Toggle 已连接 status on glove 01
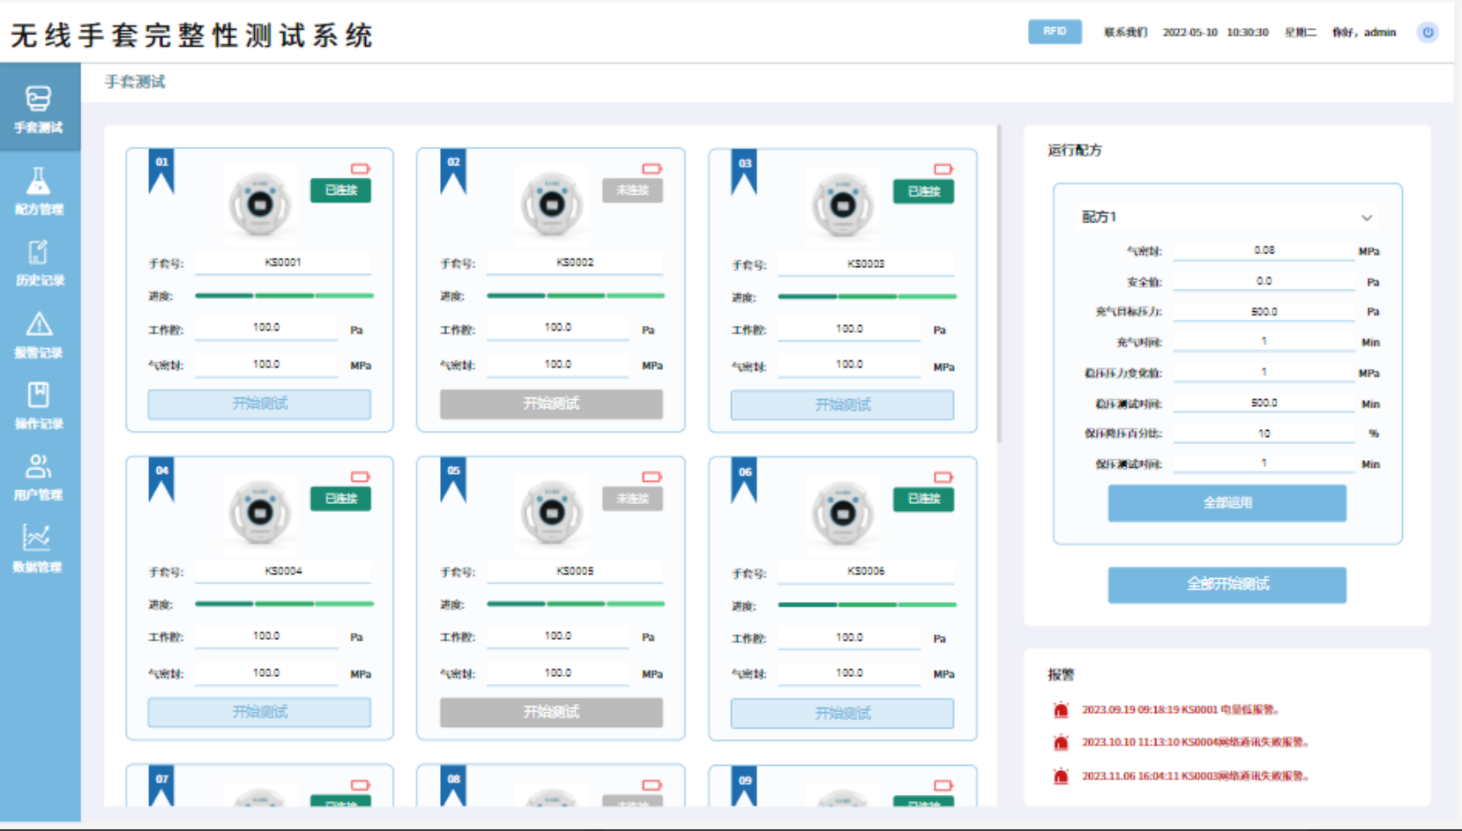Screen dimensions: 1462x831 (x=340, y=190)
